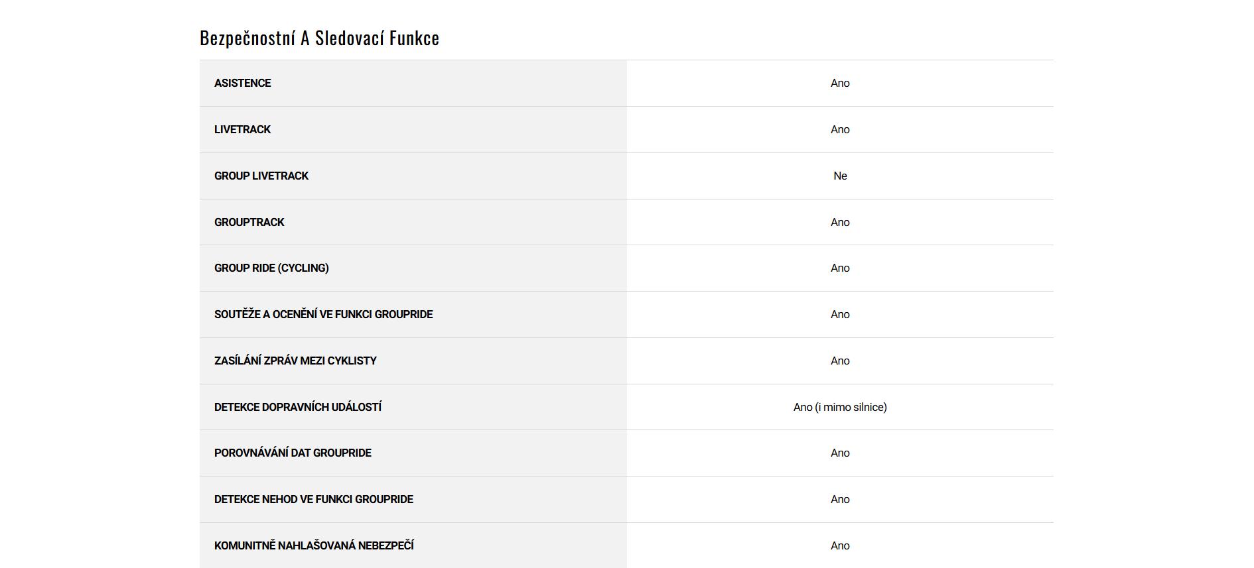Click the Ano value for Asistence
The width and height of the screenshot is (1254, 568).
coord(840,83)
